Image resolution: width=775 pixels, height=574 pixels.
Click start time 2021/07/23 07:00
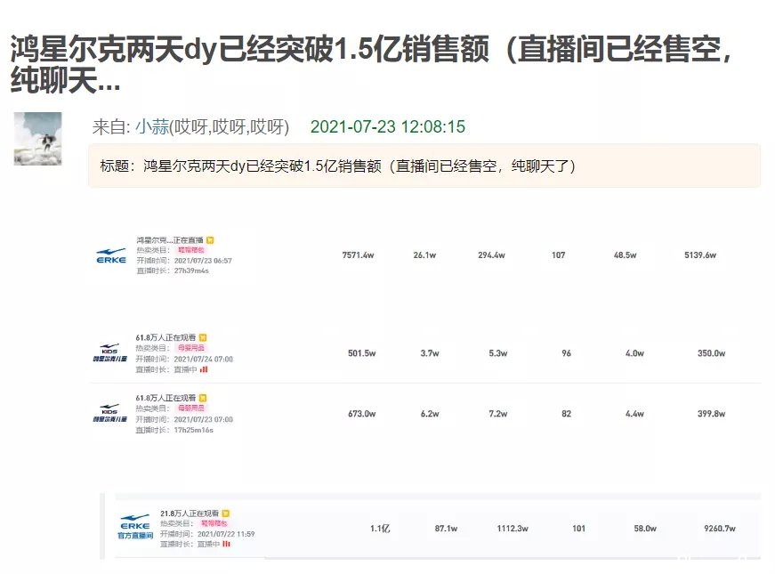click(203, 419)
